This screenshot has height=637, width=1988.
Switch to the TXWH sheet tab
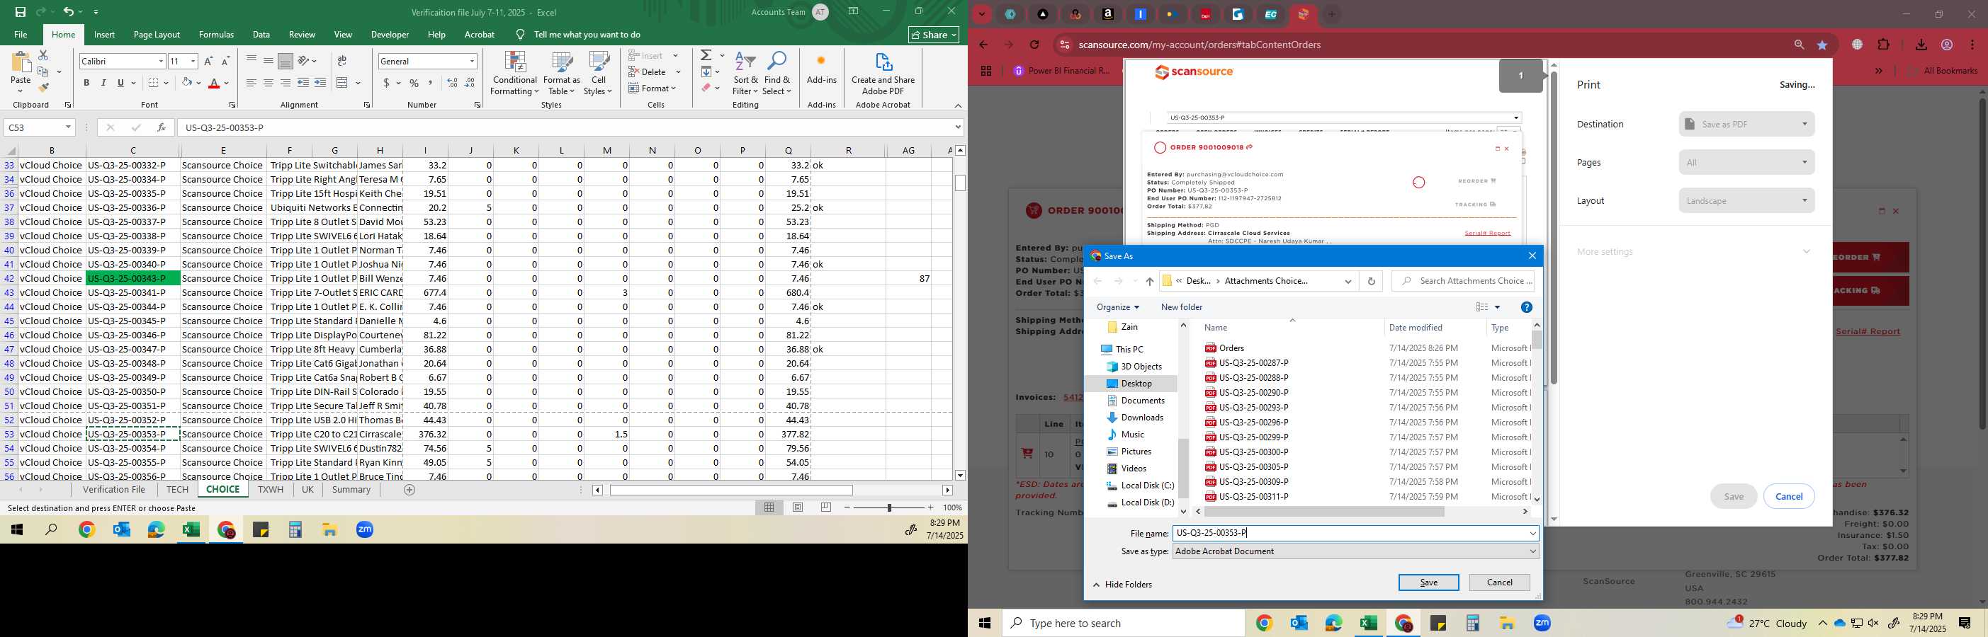(x=270, y=490)
